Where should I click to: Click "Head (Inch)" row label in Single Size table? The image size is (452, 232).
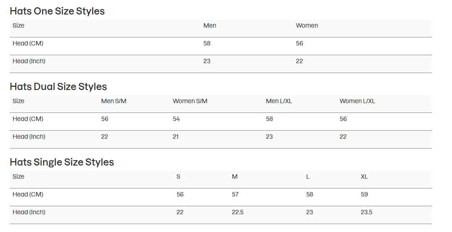29,212
